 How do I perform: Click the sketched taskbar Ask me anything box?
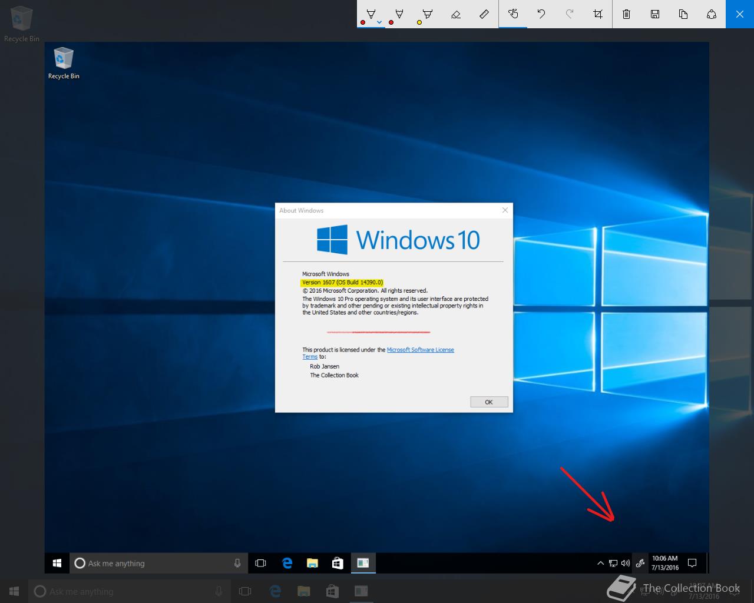(158, 564)
